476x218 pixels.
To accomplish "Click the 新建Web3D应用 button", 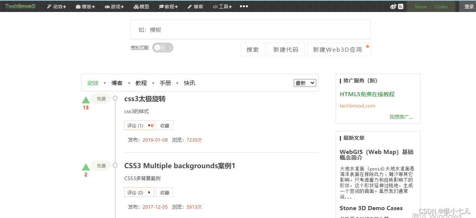I will coord(339,49).
